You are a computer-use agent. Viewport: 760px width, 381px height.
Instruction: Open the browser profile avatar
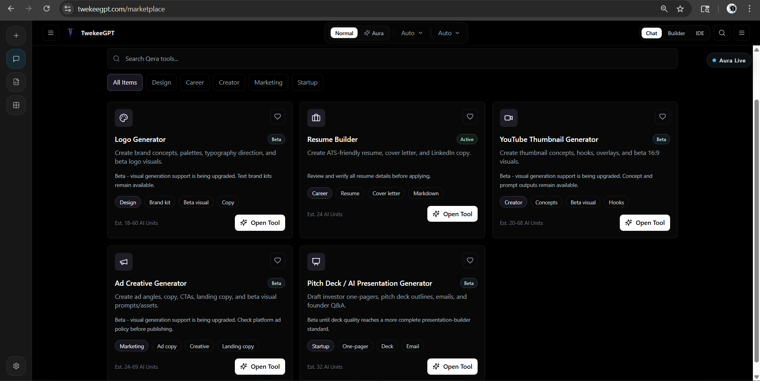coord(731,9)
